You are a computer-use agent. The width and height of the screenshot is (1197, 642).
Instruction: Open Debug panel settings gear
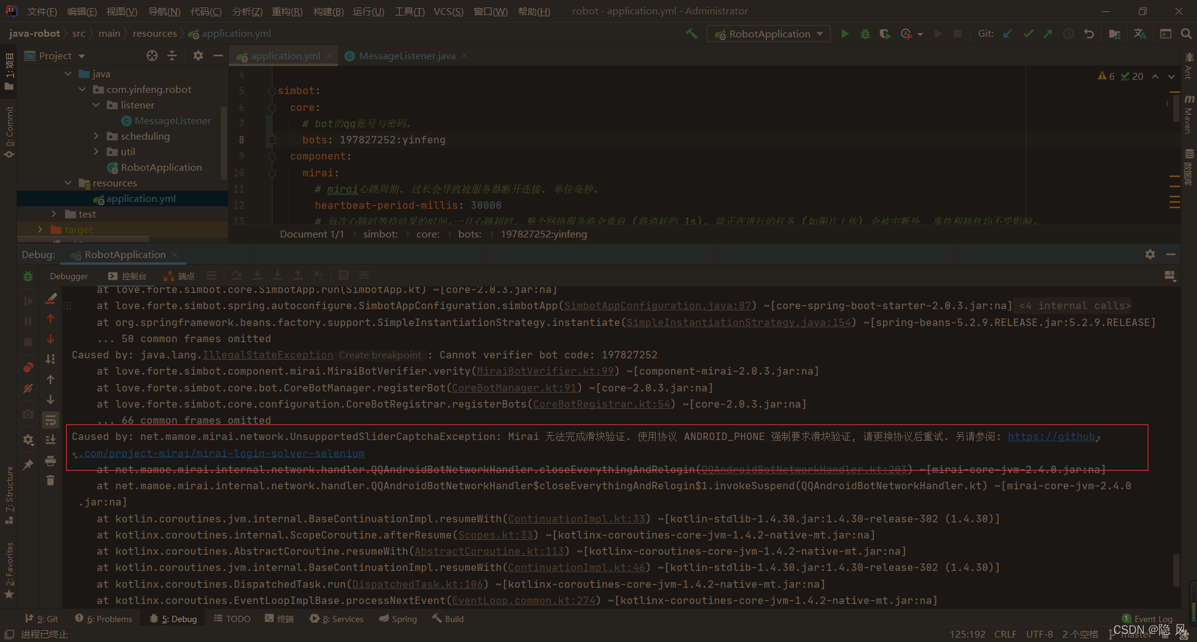[x=1150, y=254]
